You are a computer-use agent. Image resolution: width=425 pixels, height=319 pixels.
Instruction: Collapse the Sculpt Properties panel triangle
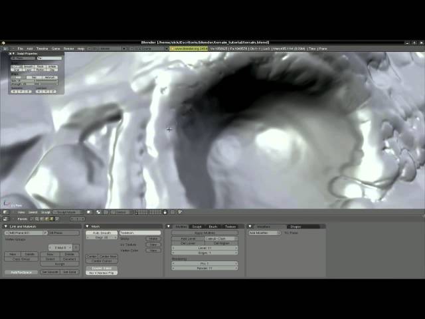13,54
